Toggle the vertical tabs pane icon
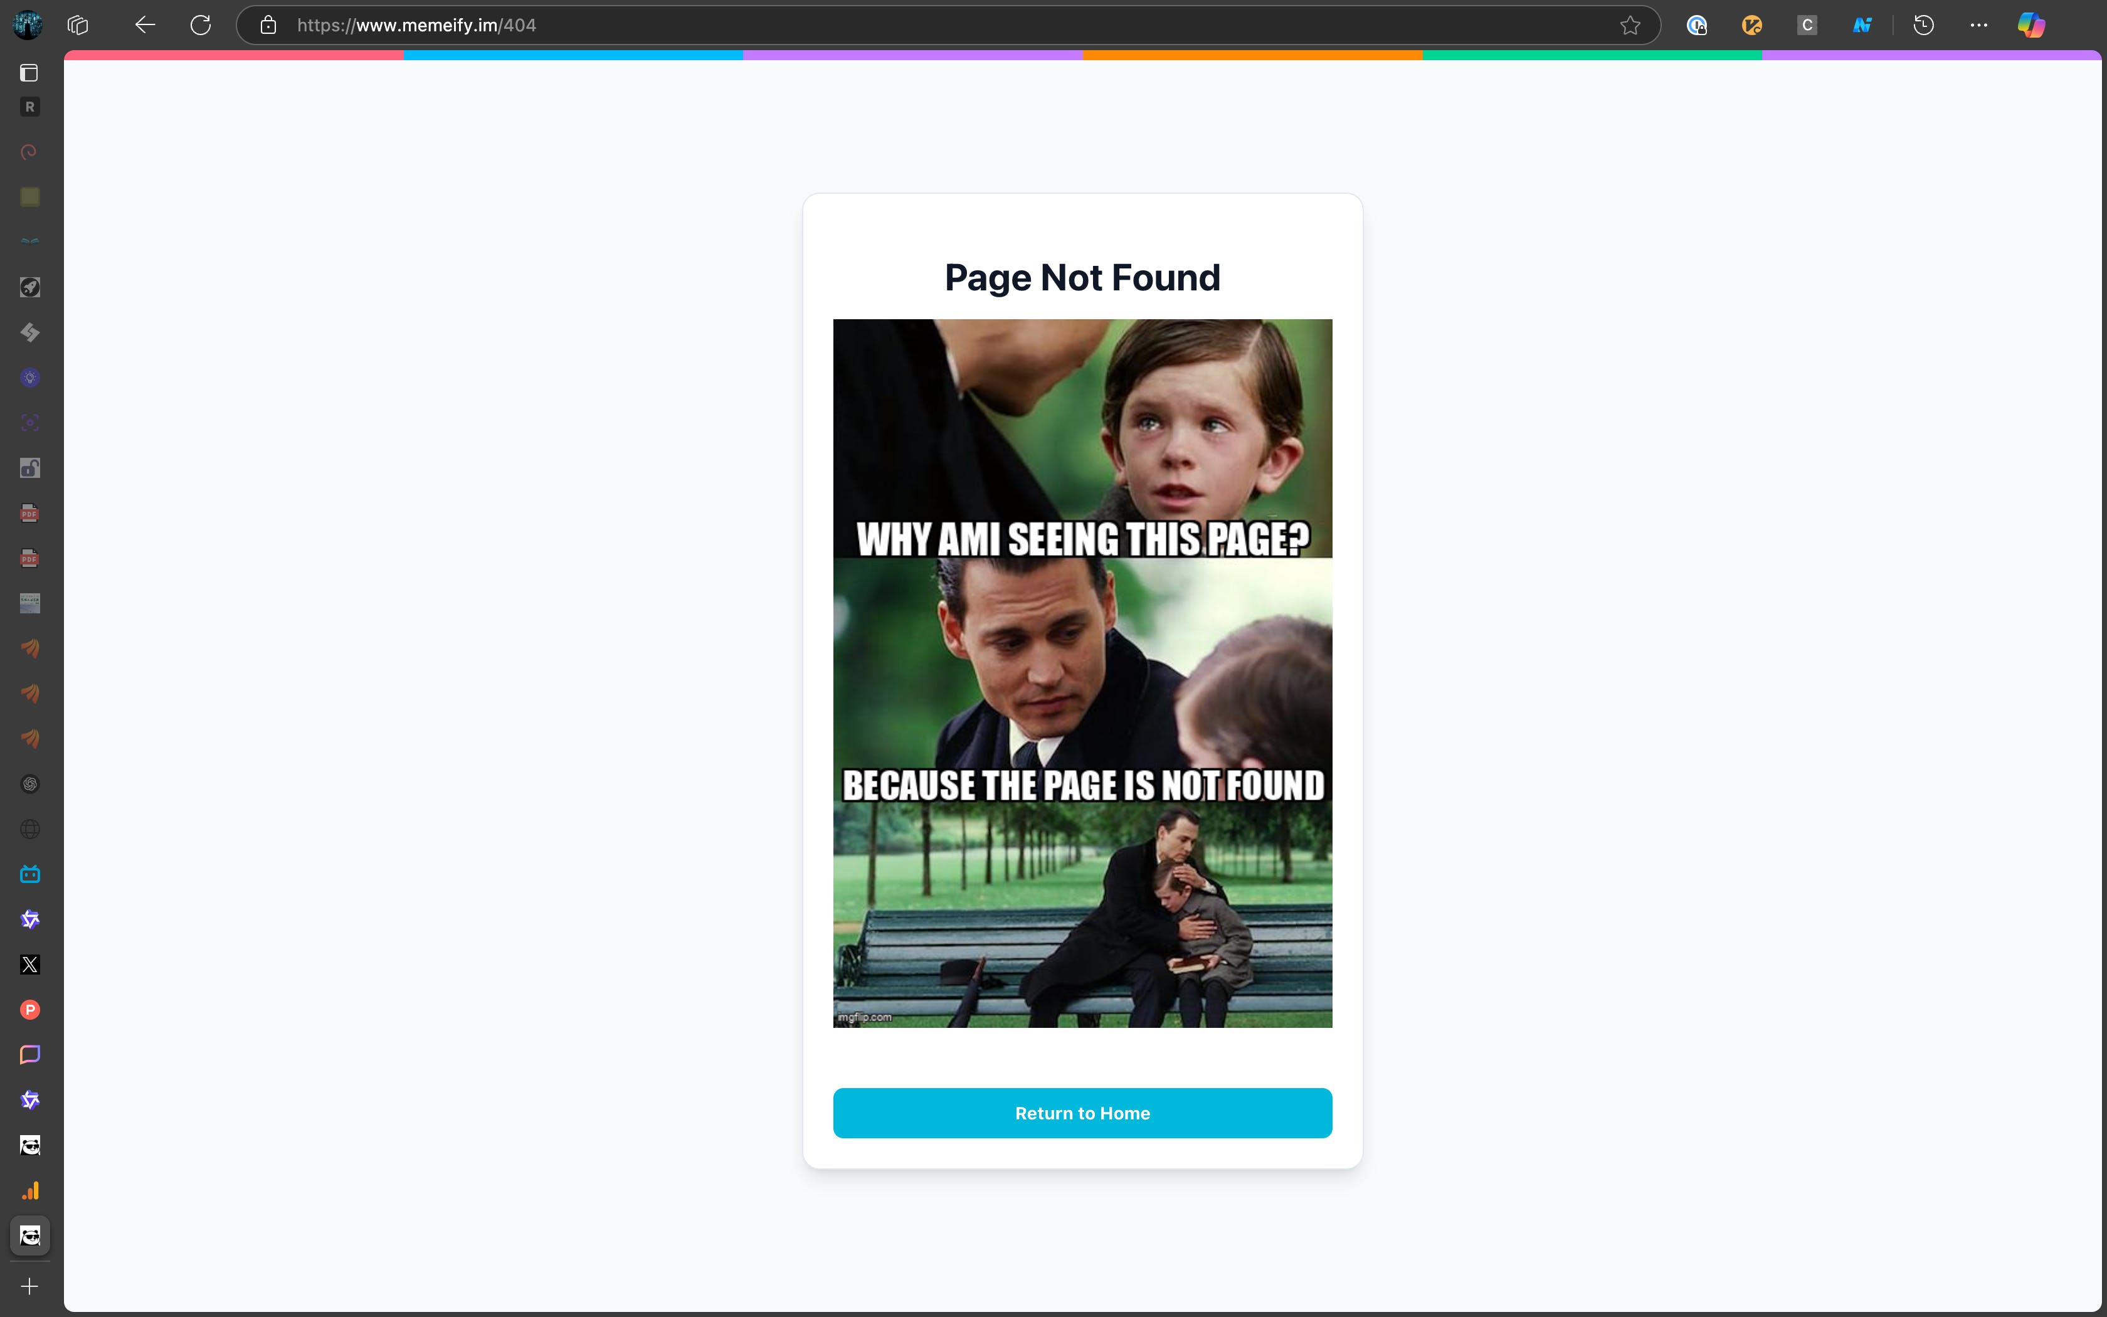The height and width of the screenshot is (1317, 2107). pyautogui.click(x=29, y=73)
